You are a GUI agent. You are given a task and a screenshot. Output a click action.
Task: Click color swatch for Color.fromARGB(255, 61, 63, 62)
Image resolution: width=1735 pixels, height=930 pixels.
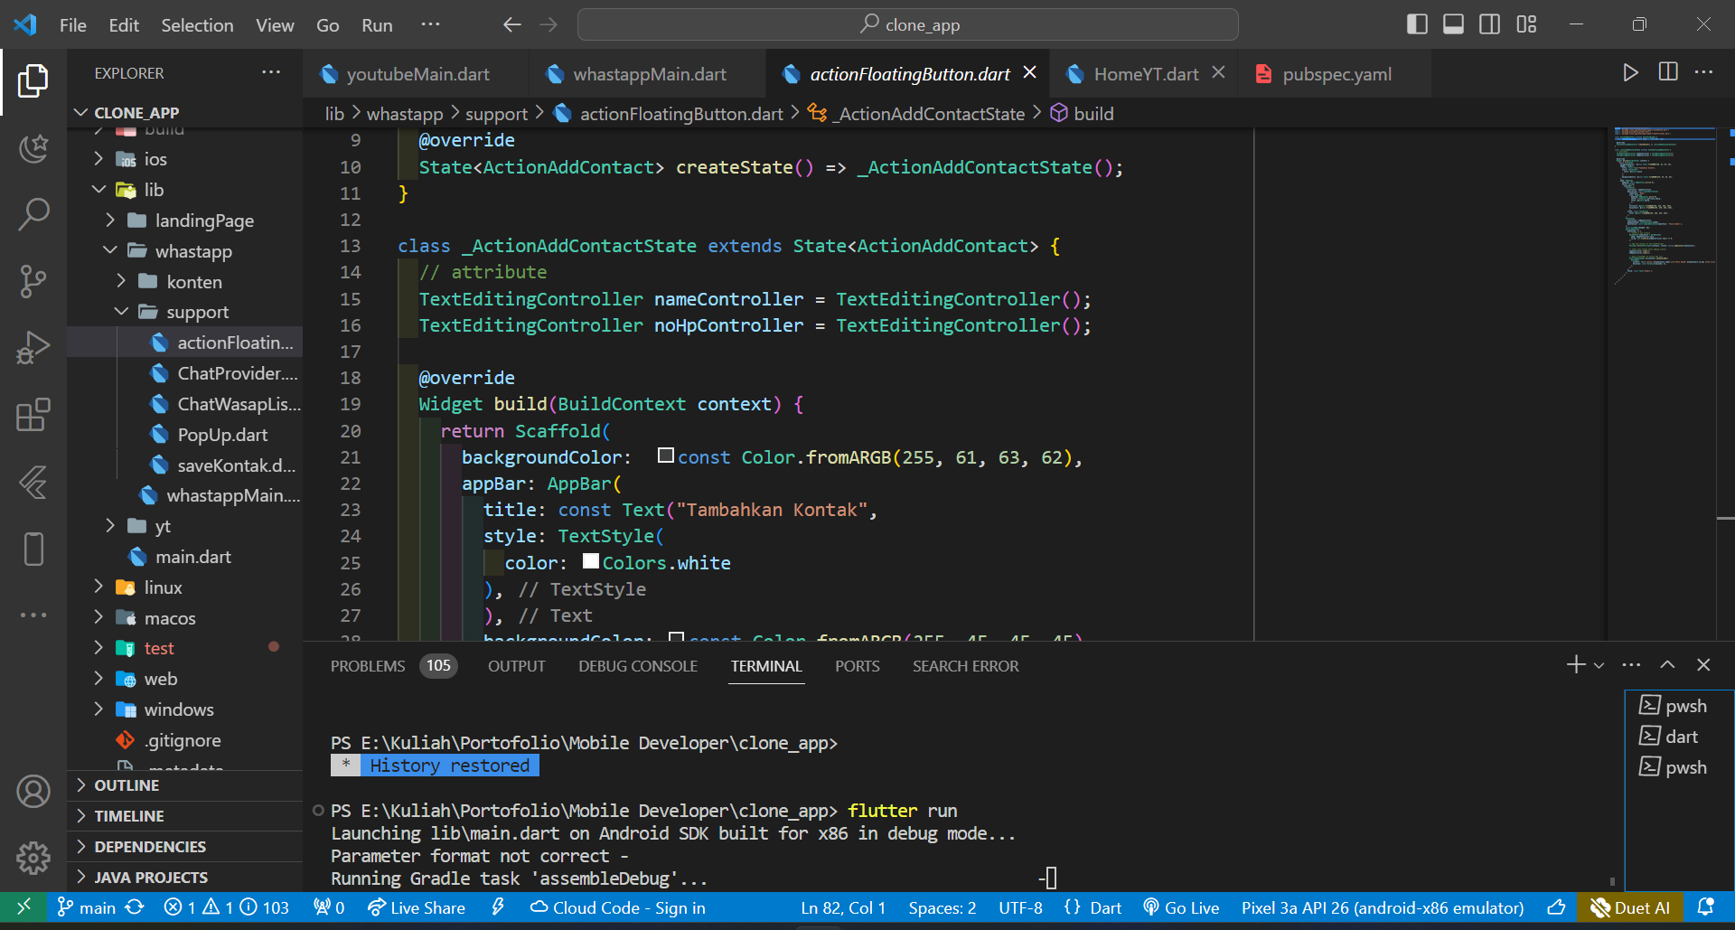click(x=666, y=456)
